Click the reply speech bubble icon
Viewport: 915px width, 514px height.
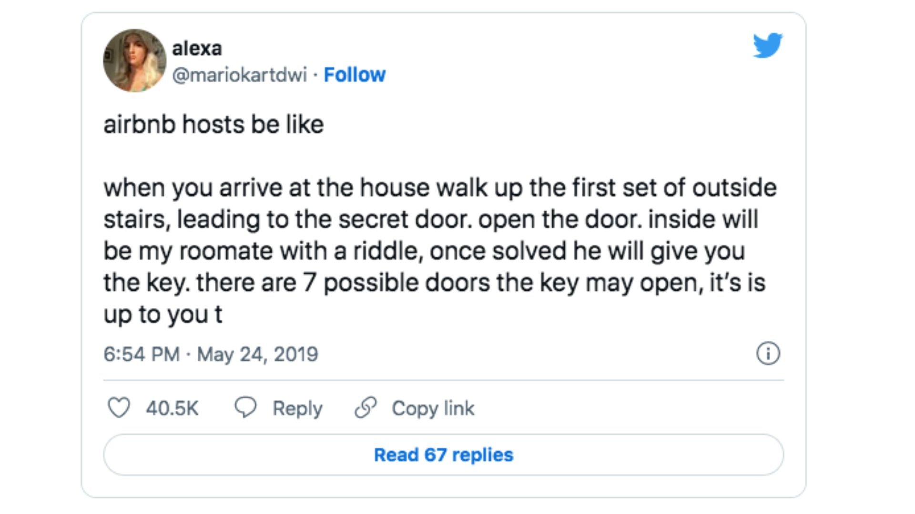[245, 407]
